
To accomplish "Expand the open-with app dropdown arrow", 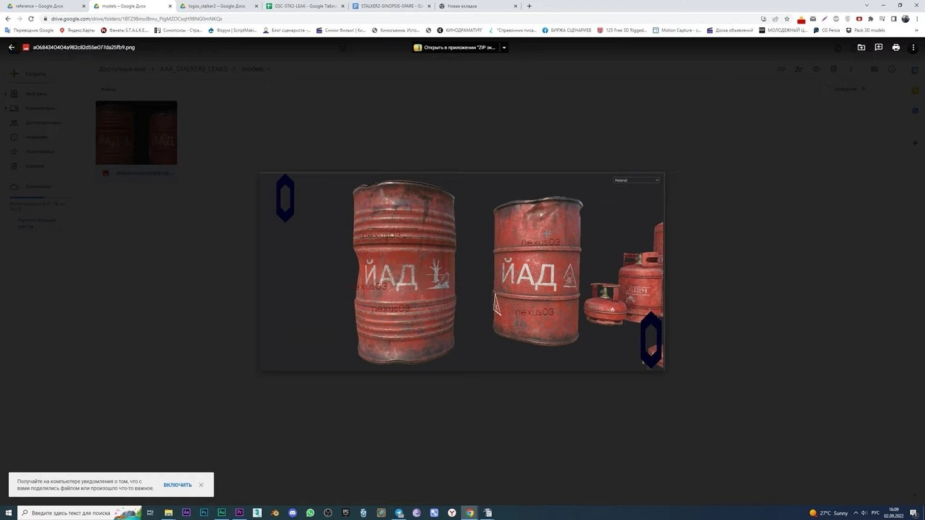I will [504, 47].
